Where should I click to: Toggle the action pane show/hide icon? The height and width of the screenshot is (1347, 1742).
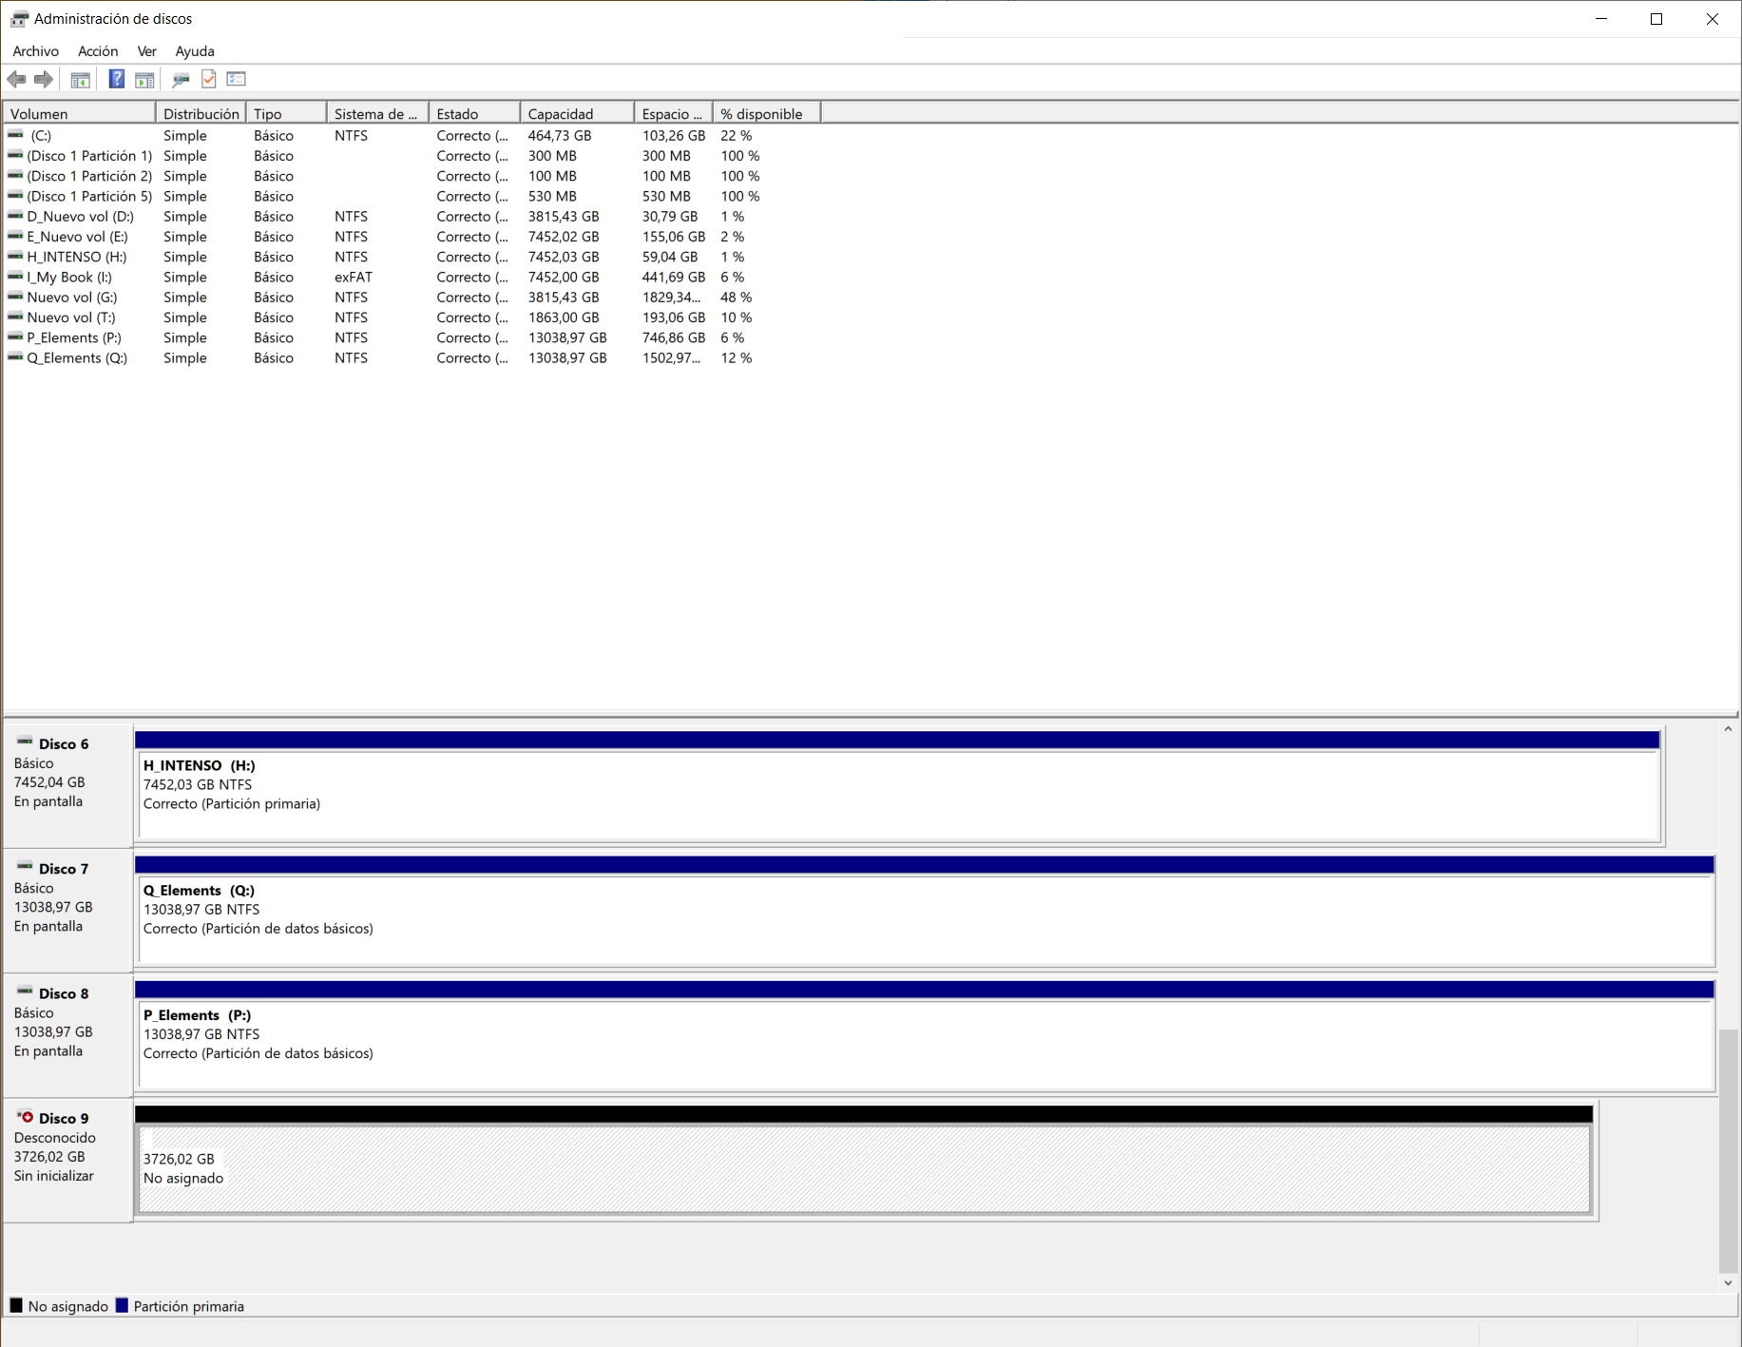click(144, 79)
